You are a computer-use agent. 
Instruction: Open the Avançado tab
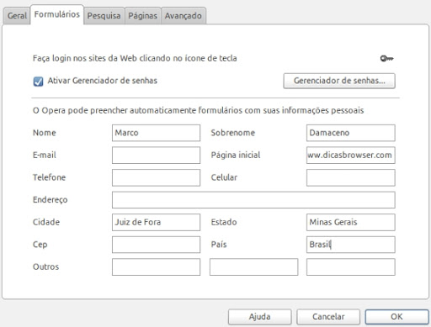184,16
